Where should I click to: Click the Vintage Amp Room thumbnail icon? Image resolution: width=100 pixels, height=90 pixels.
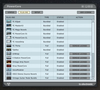tap(9, 62)
